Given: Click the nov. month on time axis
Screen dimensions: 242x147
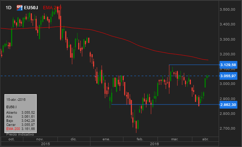Looking at the screenshot, I should (x=40, y=139).
